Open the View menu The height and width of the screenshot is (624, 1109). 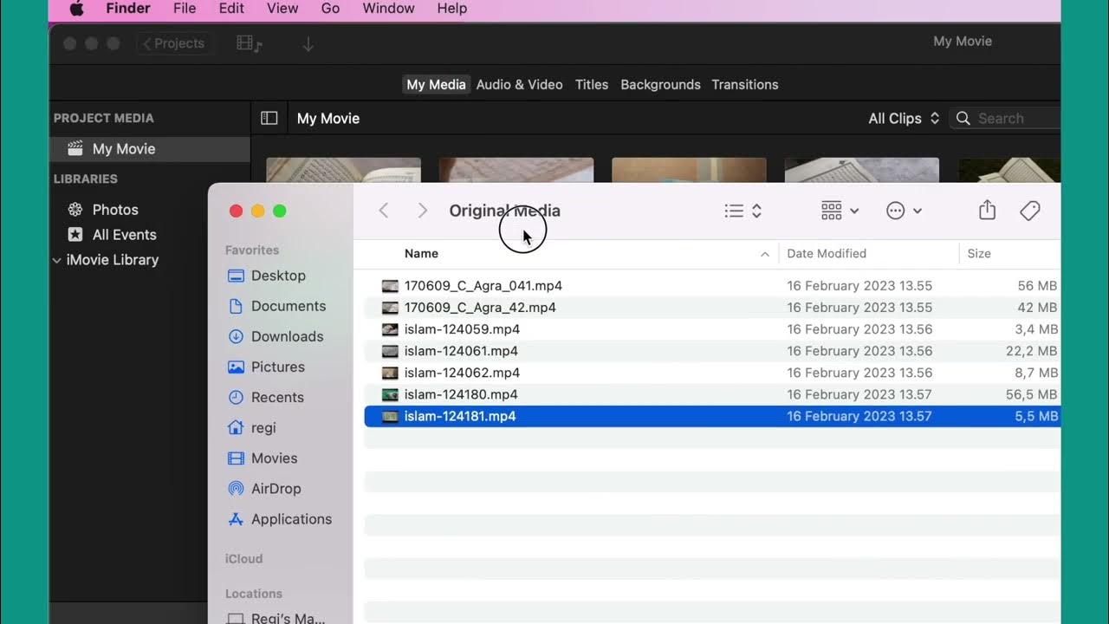pos(282,9)
